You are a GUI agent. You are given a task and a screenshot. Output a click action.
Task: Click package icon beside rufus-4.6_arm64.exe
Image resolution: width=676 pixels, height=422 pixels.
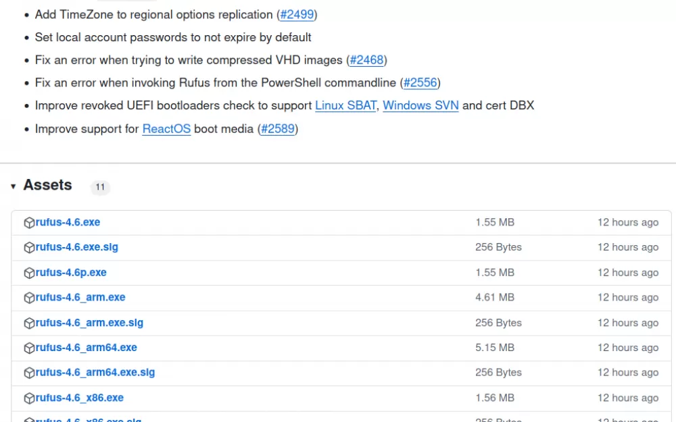coord(29,348)
